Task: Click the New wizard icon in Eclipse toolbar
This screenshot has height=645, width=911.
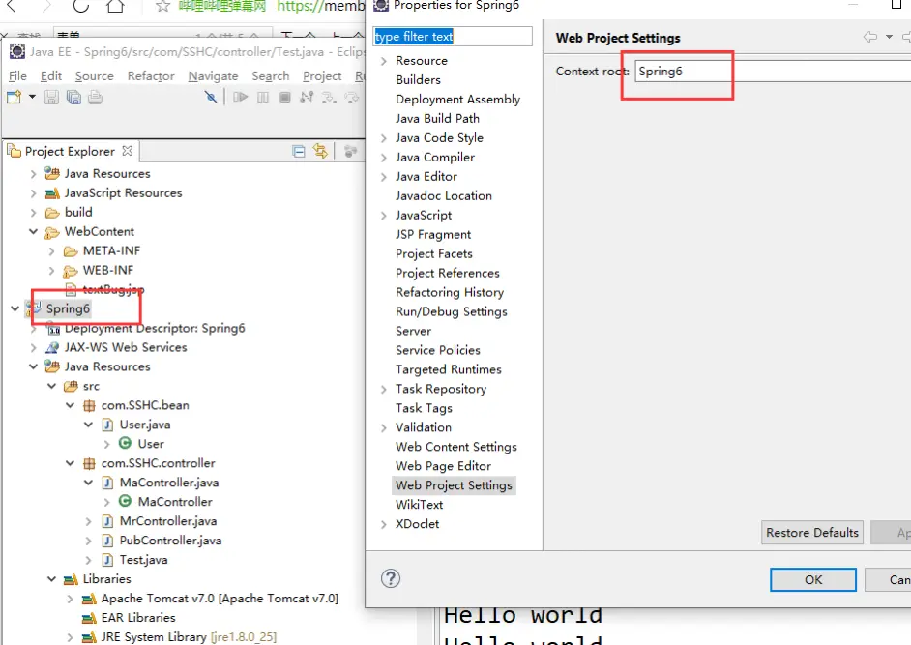Action: pyautogui.click(x=14, y=97)
